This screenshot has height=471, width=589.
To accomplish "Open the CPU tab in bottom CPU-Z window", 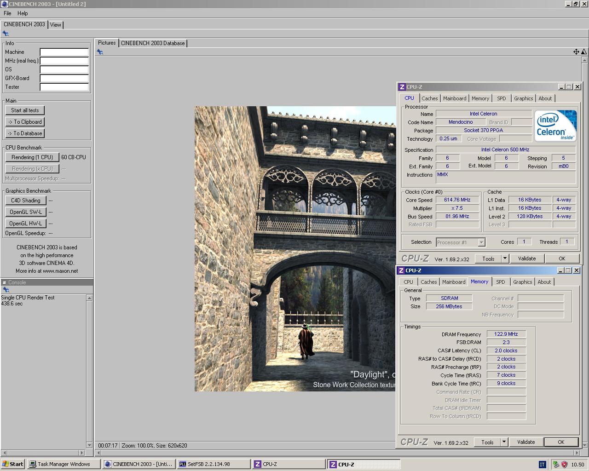I will [409, 282].
